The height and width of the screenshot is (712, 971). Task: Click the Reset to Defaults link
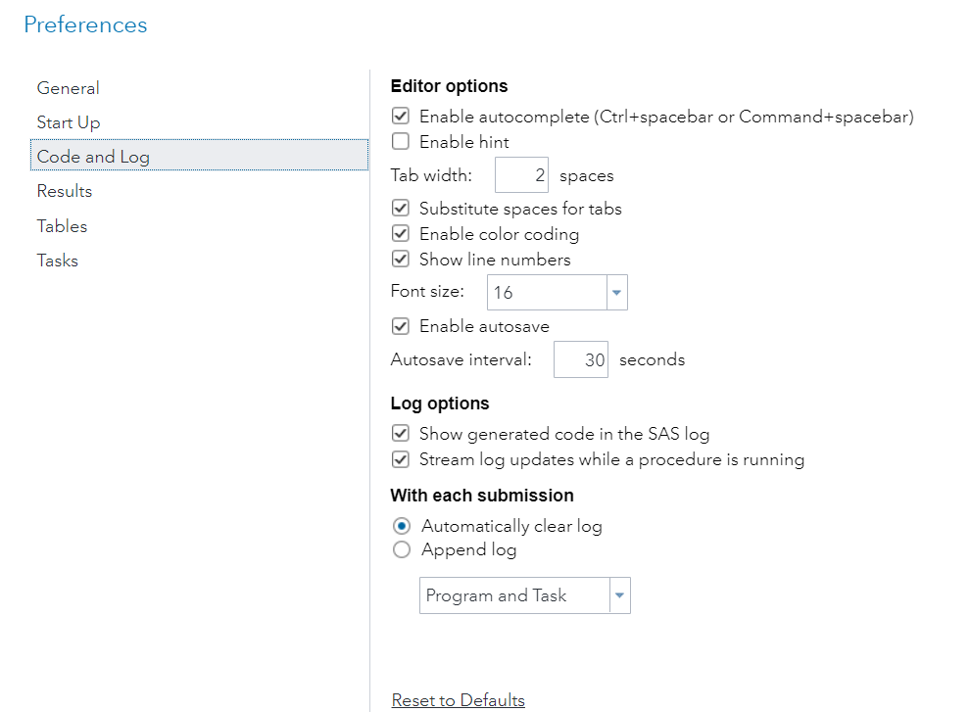click(458, 700)
